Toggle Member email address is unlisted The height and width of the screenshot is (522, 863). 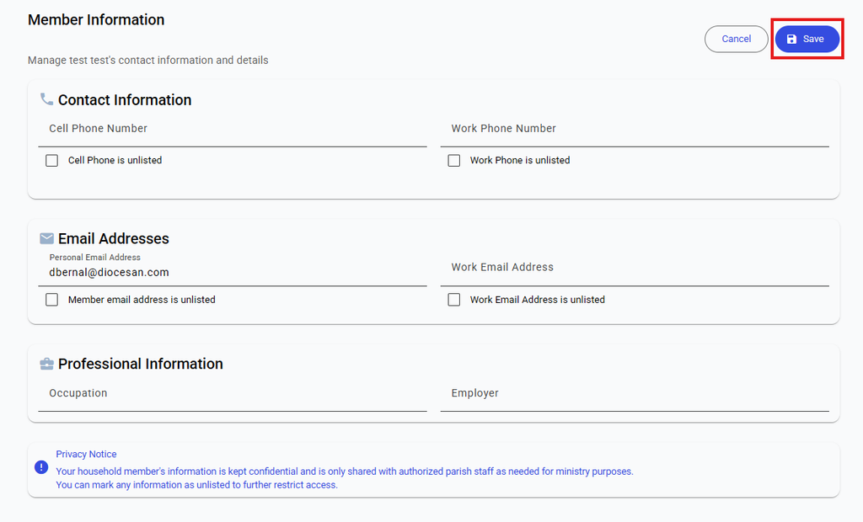click(51, 299)
